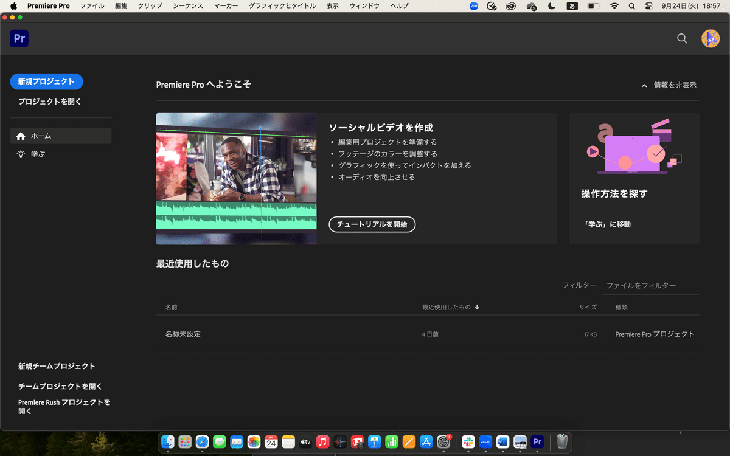Screen dimensions: 730x456
Task: Open System Settings from the Dock
Action: tap(443, 442)
